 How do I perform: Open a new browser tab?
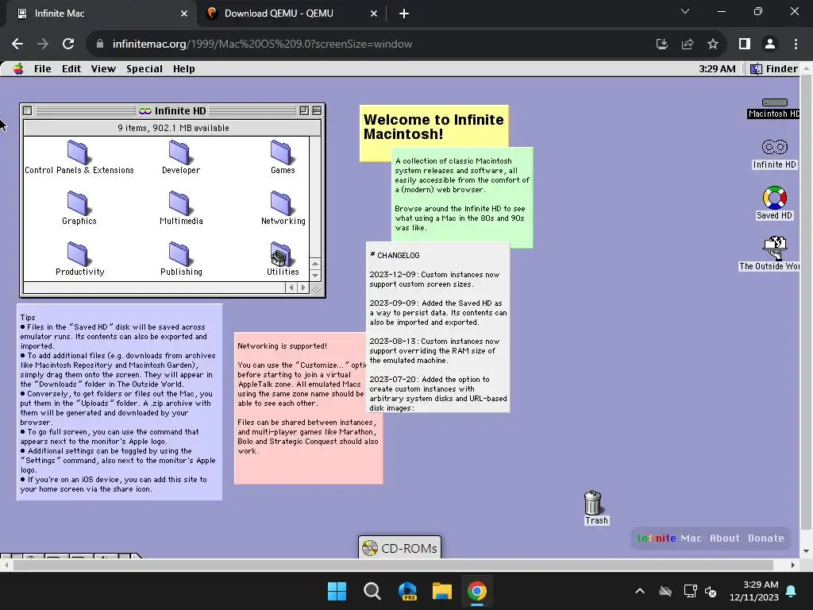pyautogui.click(x=404, y=14)
